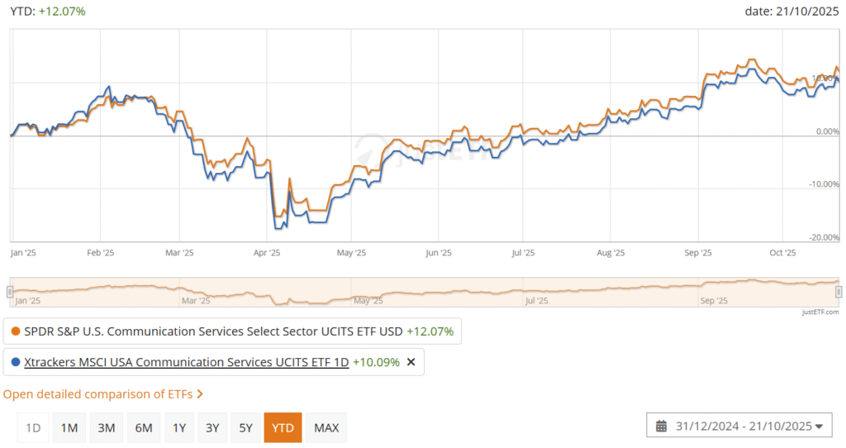Select the 3Y time range
Screen dimensions: 846x448
coord(212,427)
